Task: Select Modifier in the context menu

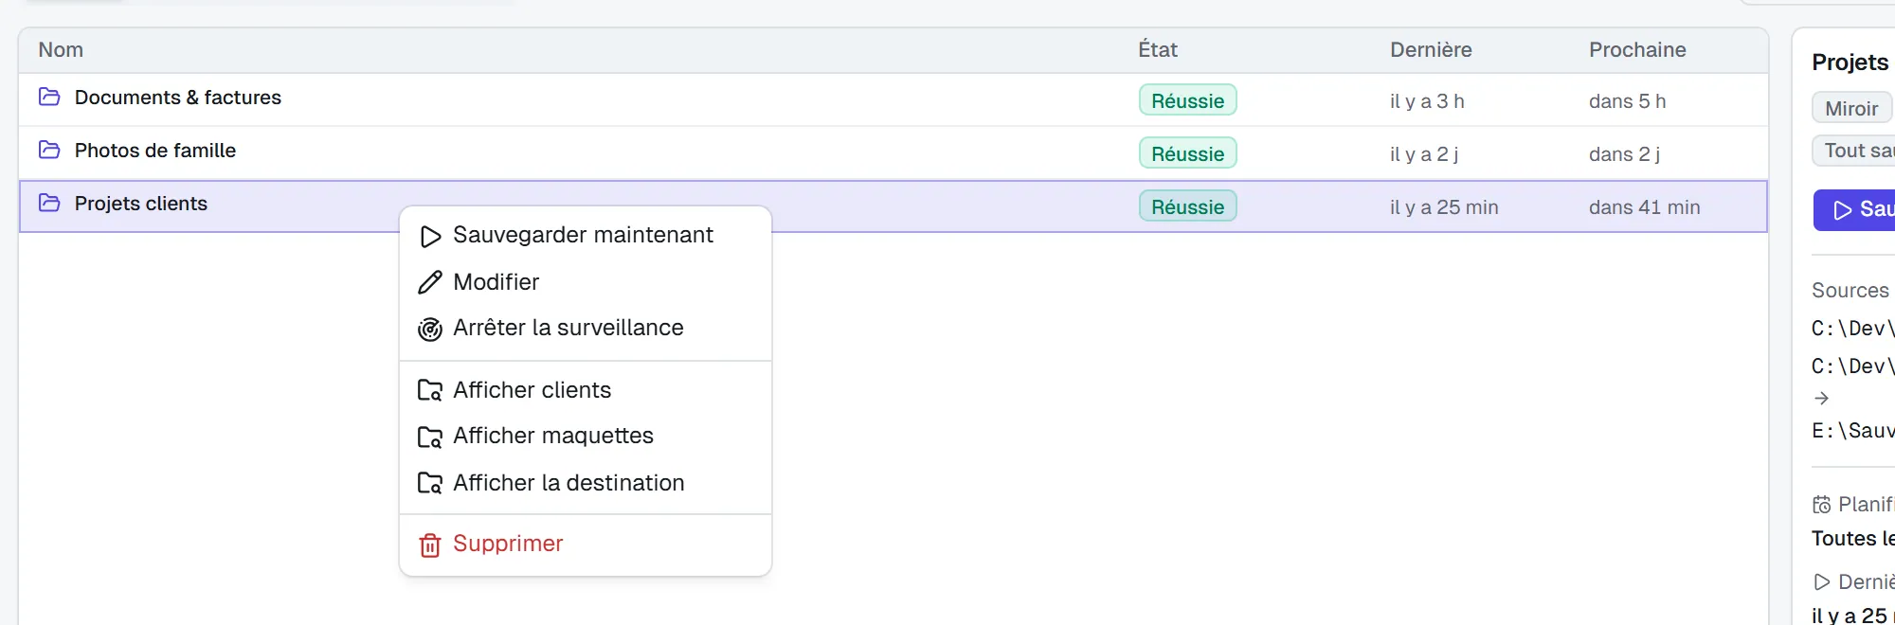Action: coord(586,282)
